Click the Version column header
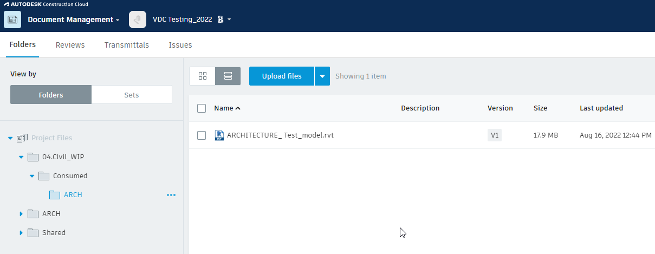Image resolution: width=655 pixels, height=254 pixels. (500, 108)
